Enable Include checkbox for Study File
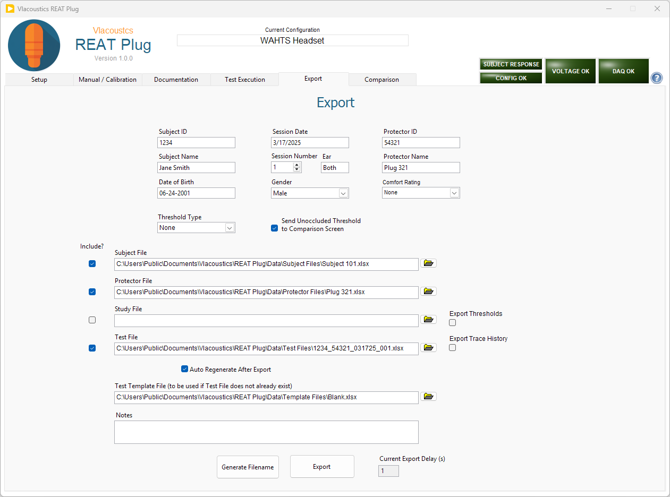The width and height of the screenshot is (670, 497). 92,320
